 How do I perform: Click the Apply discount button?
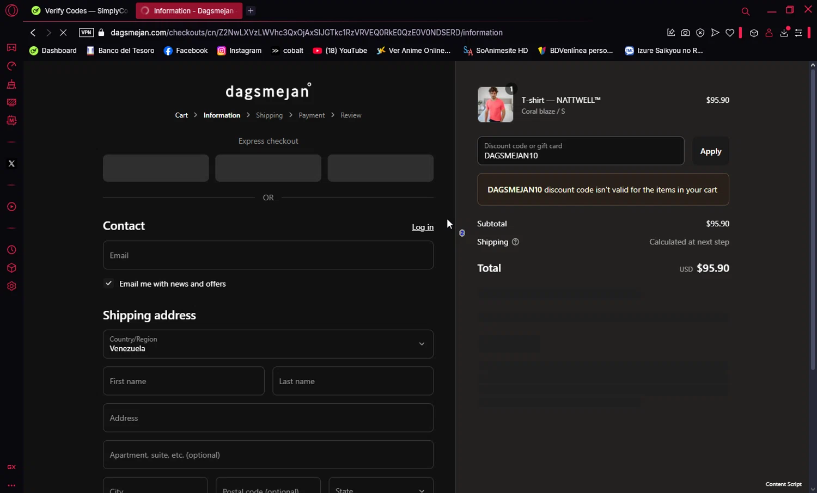tap(710, 151)
